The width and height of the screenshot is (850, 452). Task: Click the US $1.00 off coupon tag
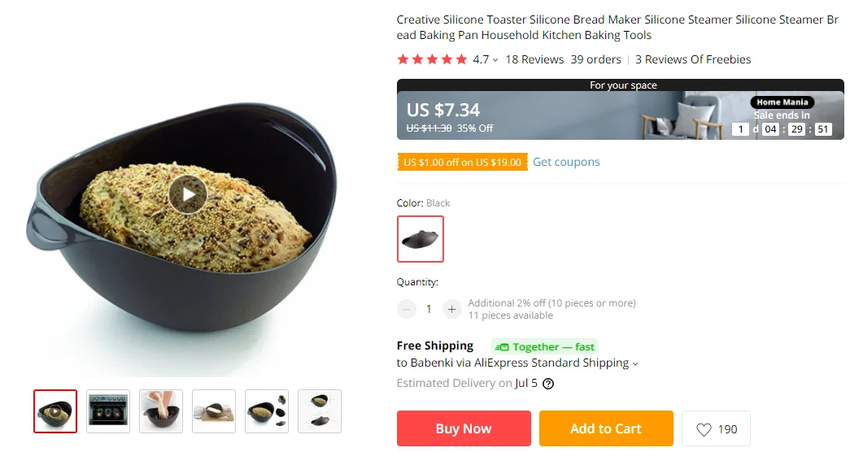point(462,162)
